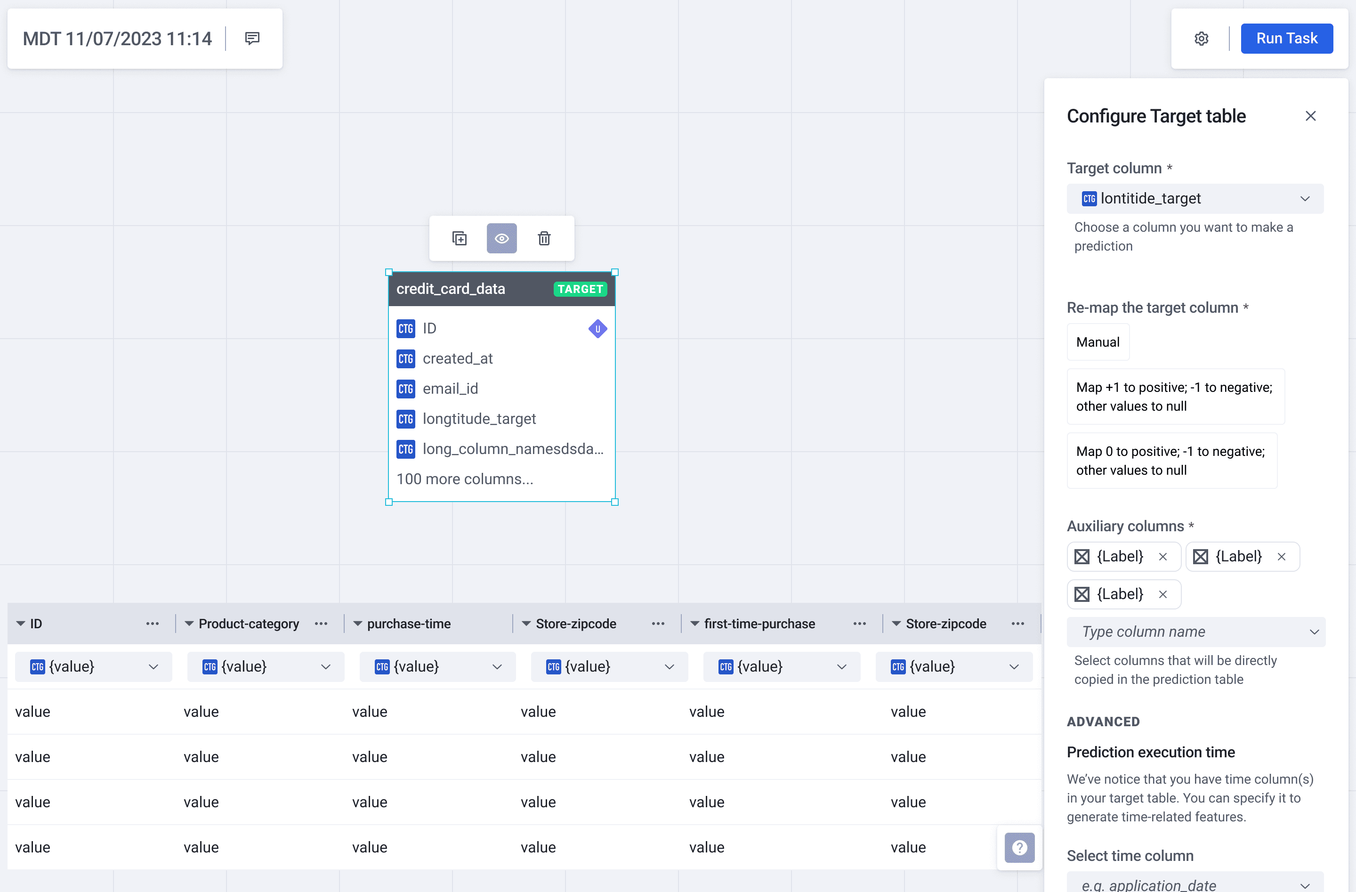
Task: Remove the first {Label} auxiliary chip
Action: tap(1163, 556)
